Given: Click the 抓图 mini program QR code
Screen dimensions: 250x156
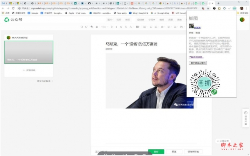Looking at the screenshot, I should (205, 83).
